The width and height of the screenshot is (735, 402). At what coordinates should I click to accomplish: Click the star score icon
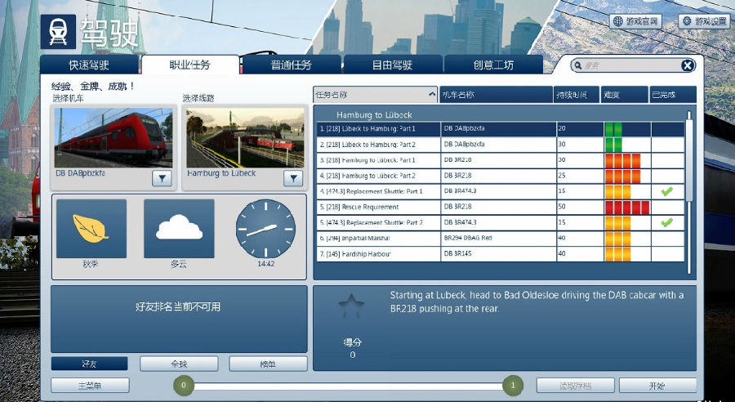click(351, 306)
